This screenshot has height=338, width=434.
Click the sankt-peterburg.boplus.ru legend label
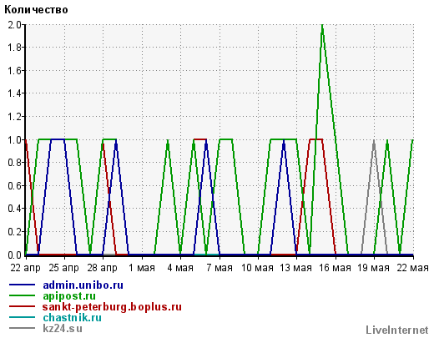click(112, 307)
